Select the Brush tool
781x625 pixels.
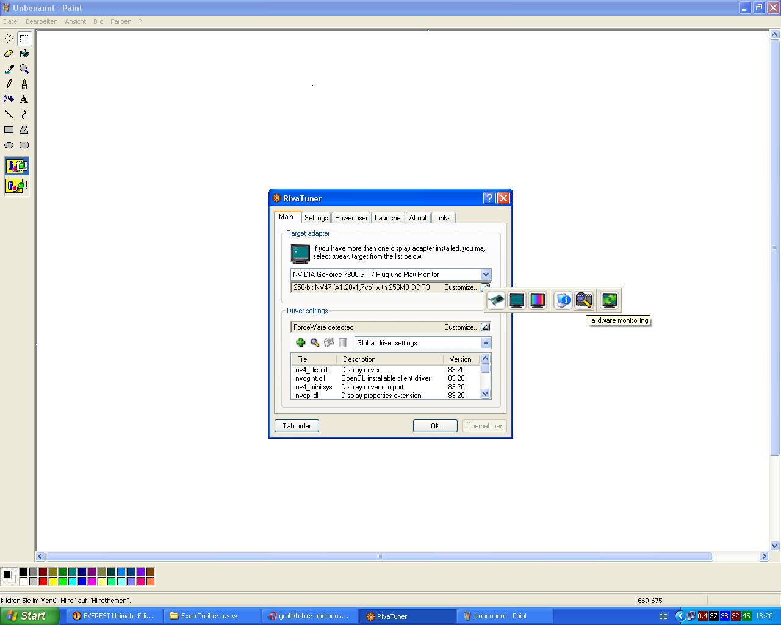[x=24, y=84]
